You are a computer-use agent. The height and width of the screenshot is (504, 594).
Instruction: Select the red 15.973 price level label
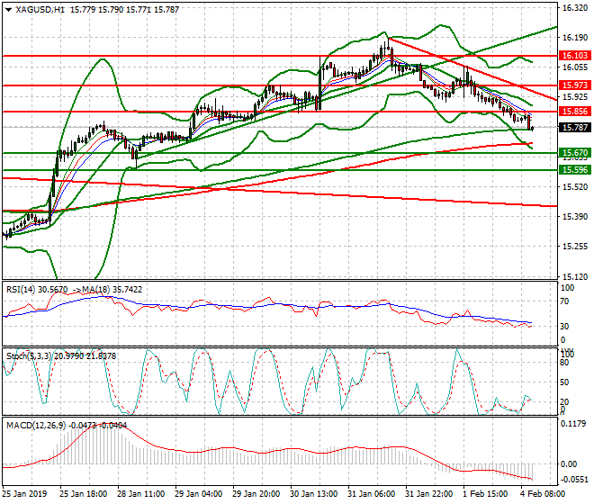pyautogui.click(x=575, y=85)
